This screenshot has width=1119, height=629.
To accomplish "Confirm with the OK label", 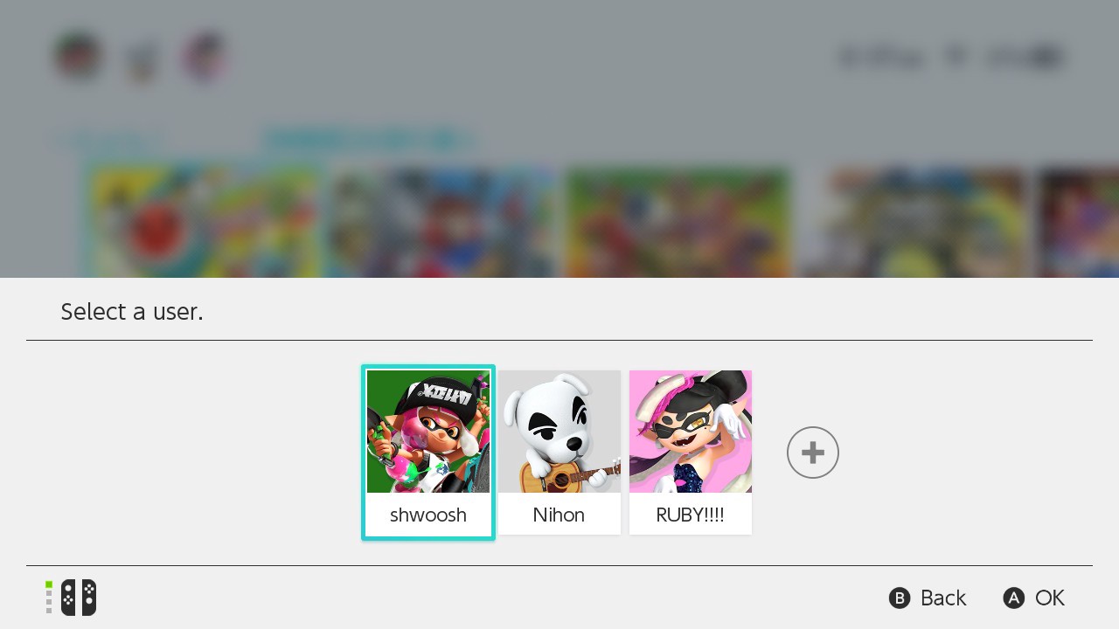I will pos(1050,598).
